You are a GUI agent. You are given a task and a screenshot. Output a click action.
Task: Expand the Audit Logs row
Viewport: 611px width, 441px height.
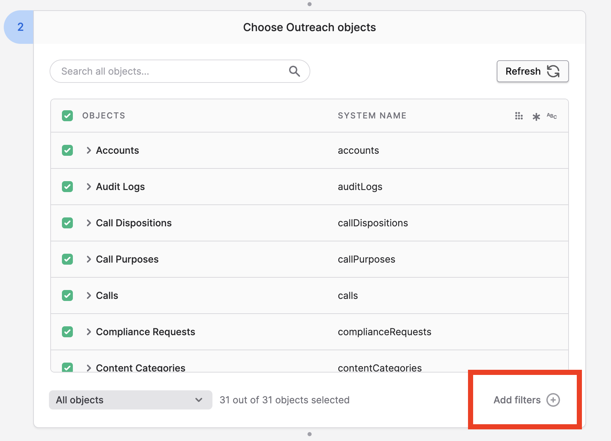[89, 187]
